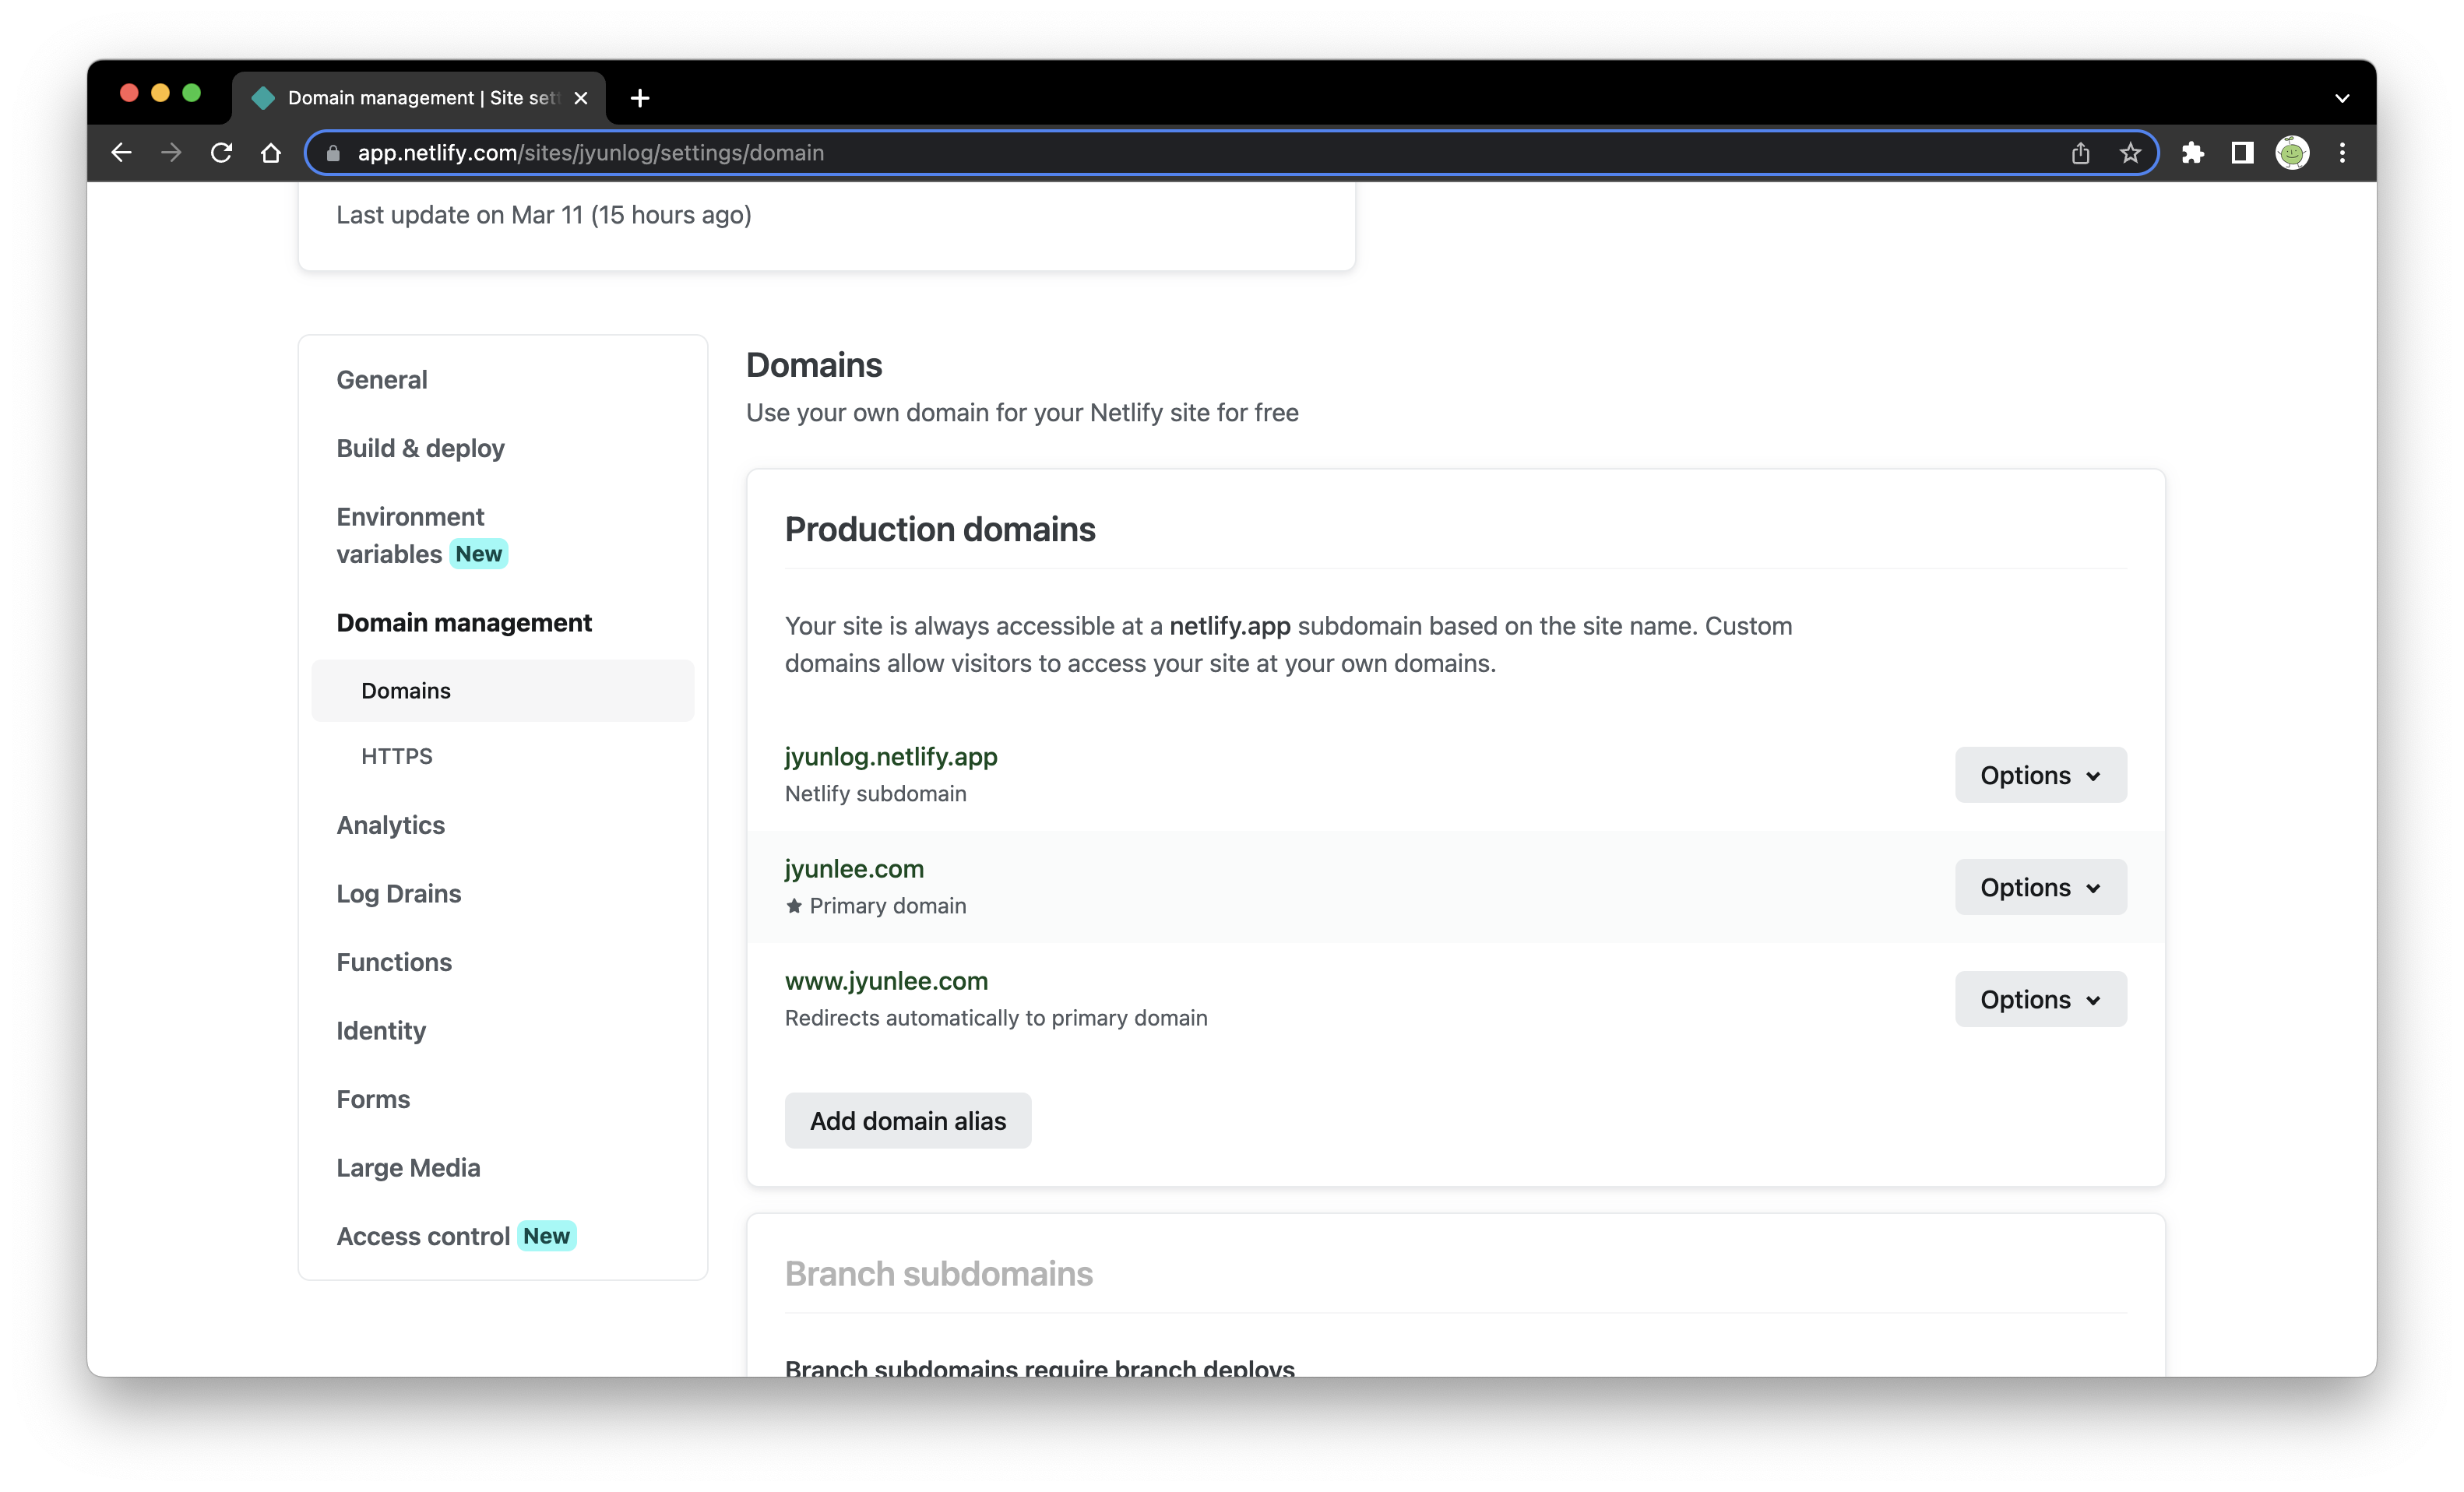Open Identity settings
Screen dimensions: 2464x1492
point(381,1030)
